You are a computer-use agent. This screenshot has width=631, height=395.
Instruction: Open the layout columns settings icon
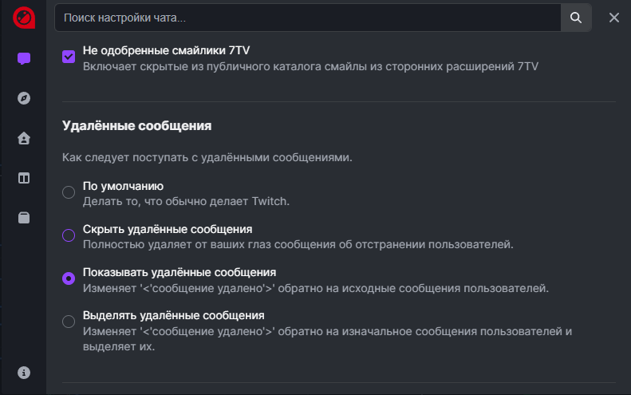click(x=24, y=178)
